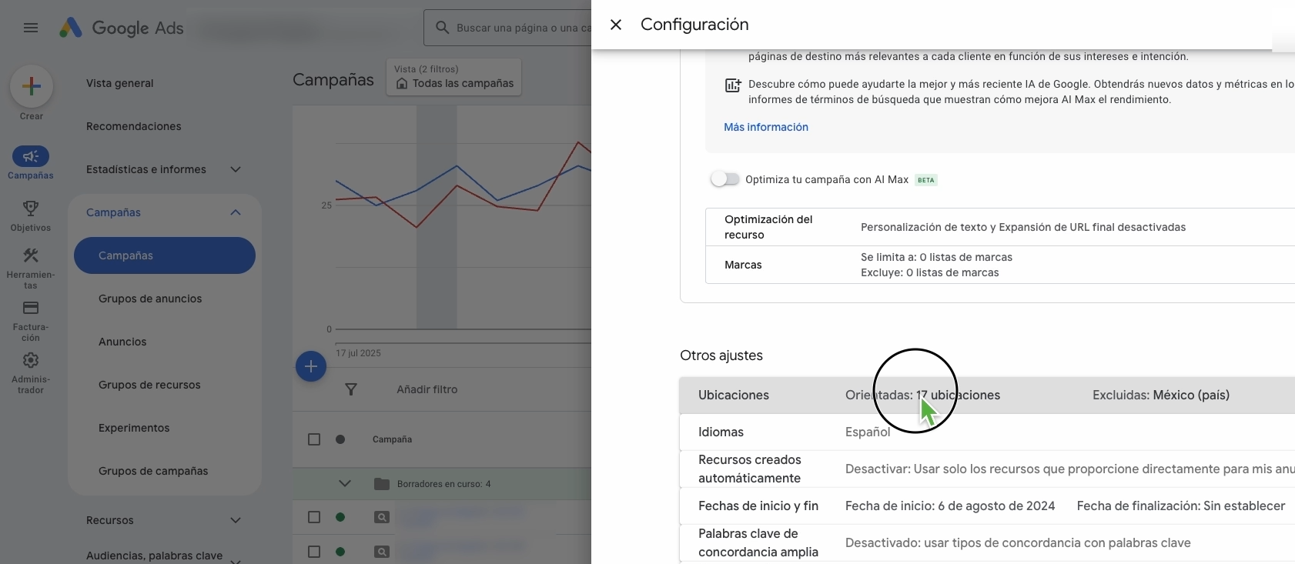Click the AI sparkle calendar icon

pos(733,85)
